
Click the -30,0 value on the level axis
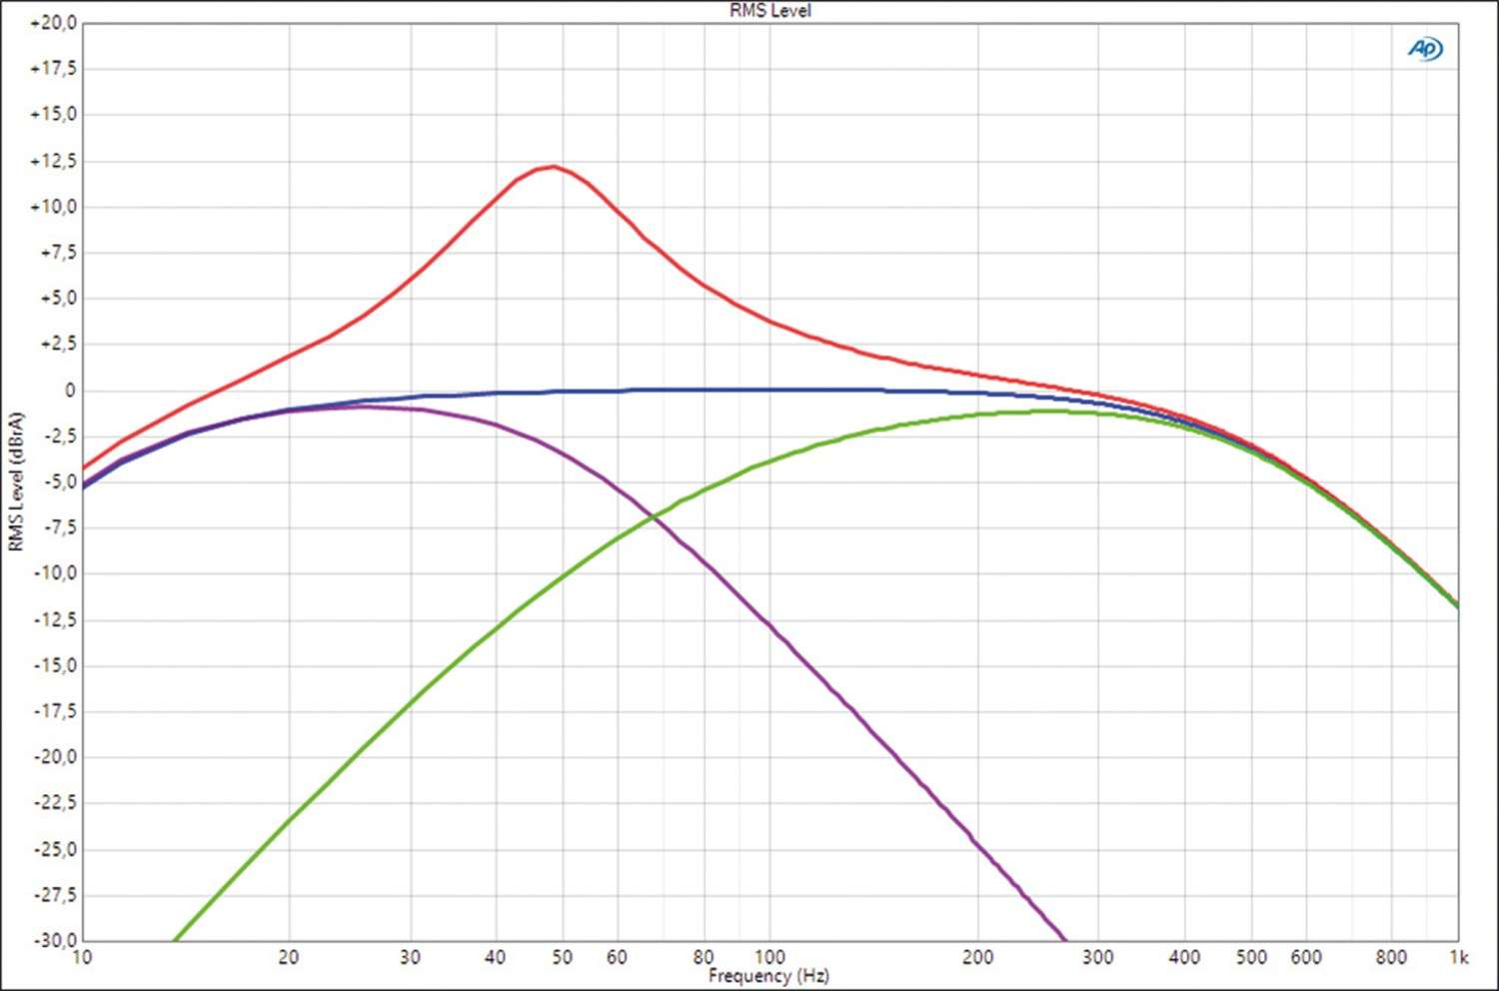[55, 940]
